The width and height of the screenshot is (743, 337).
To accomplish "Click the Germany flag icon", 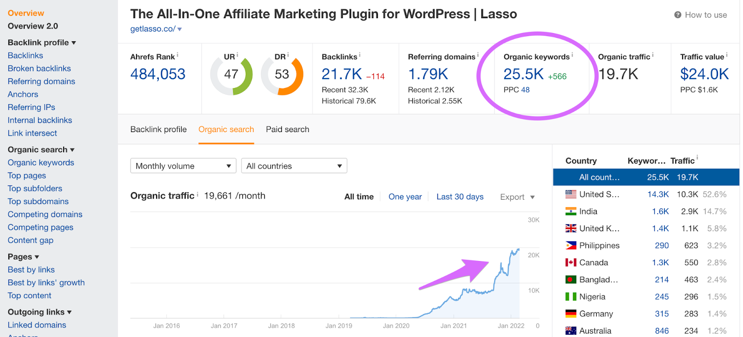I will pos(571,314).
